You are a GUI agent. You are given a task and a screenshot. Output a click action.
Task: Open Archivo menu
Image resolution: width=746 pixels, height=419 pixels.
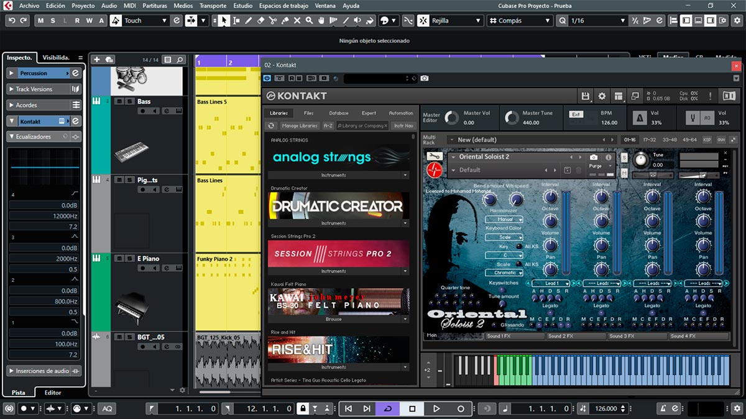tap(29, 6)
